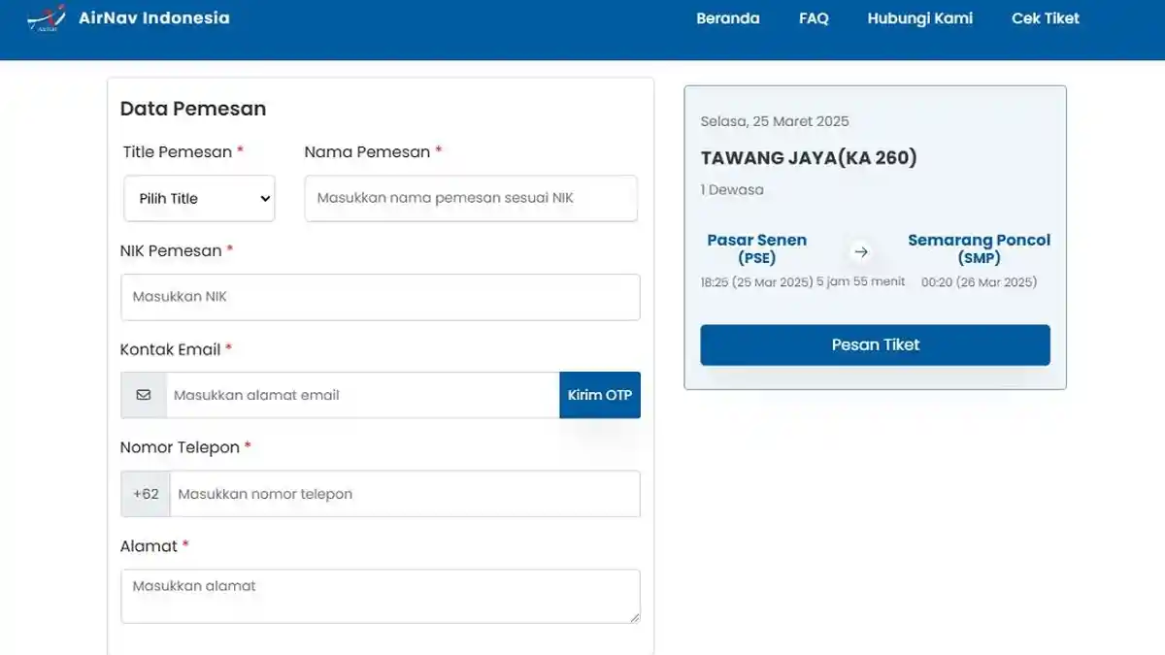Navigate to Hubungi Kami
1165x655 pixels.
(x=918, y=17)
